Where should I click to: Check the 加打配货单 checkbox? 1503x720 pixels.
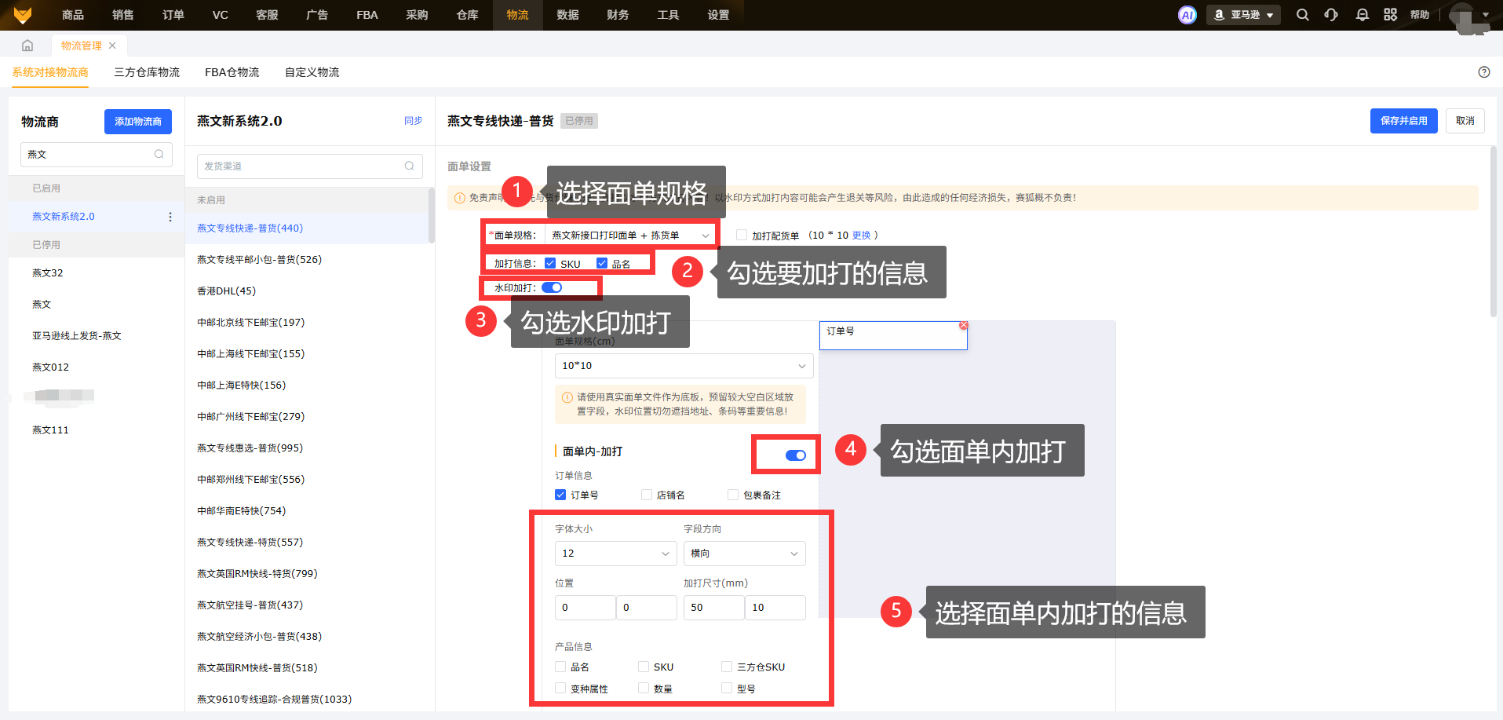coord(742,235)
